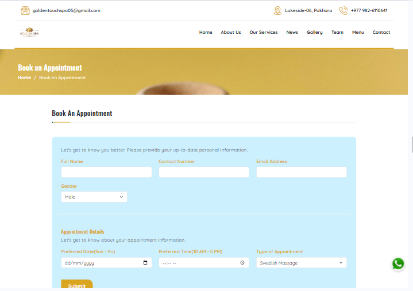This screenshot has width=413, height=291.
Task: Open the About Us menu item
Action: click(231, 32)
